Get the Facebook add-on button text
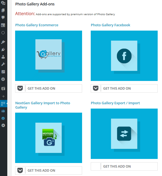The image size is (162, 176). (117, 89)
